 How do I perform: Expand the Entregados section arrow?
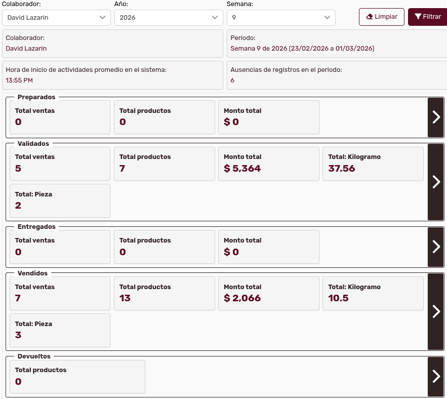point(436,247)
